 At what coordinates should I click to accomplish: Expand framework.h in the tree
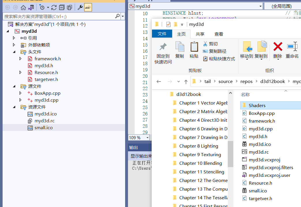click(x=20, y=59)
